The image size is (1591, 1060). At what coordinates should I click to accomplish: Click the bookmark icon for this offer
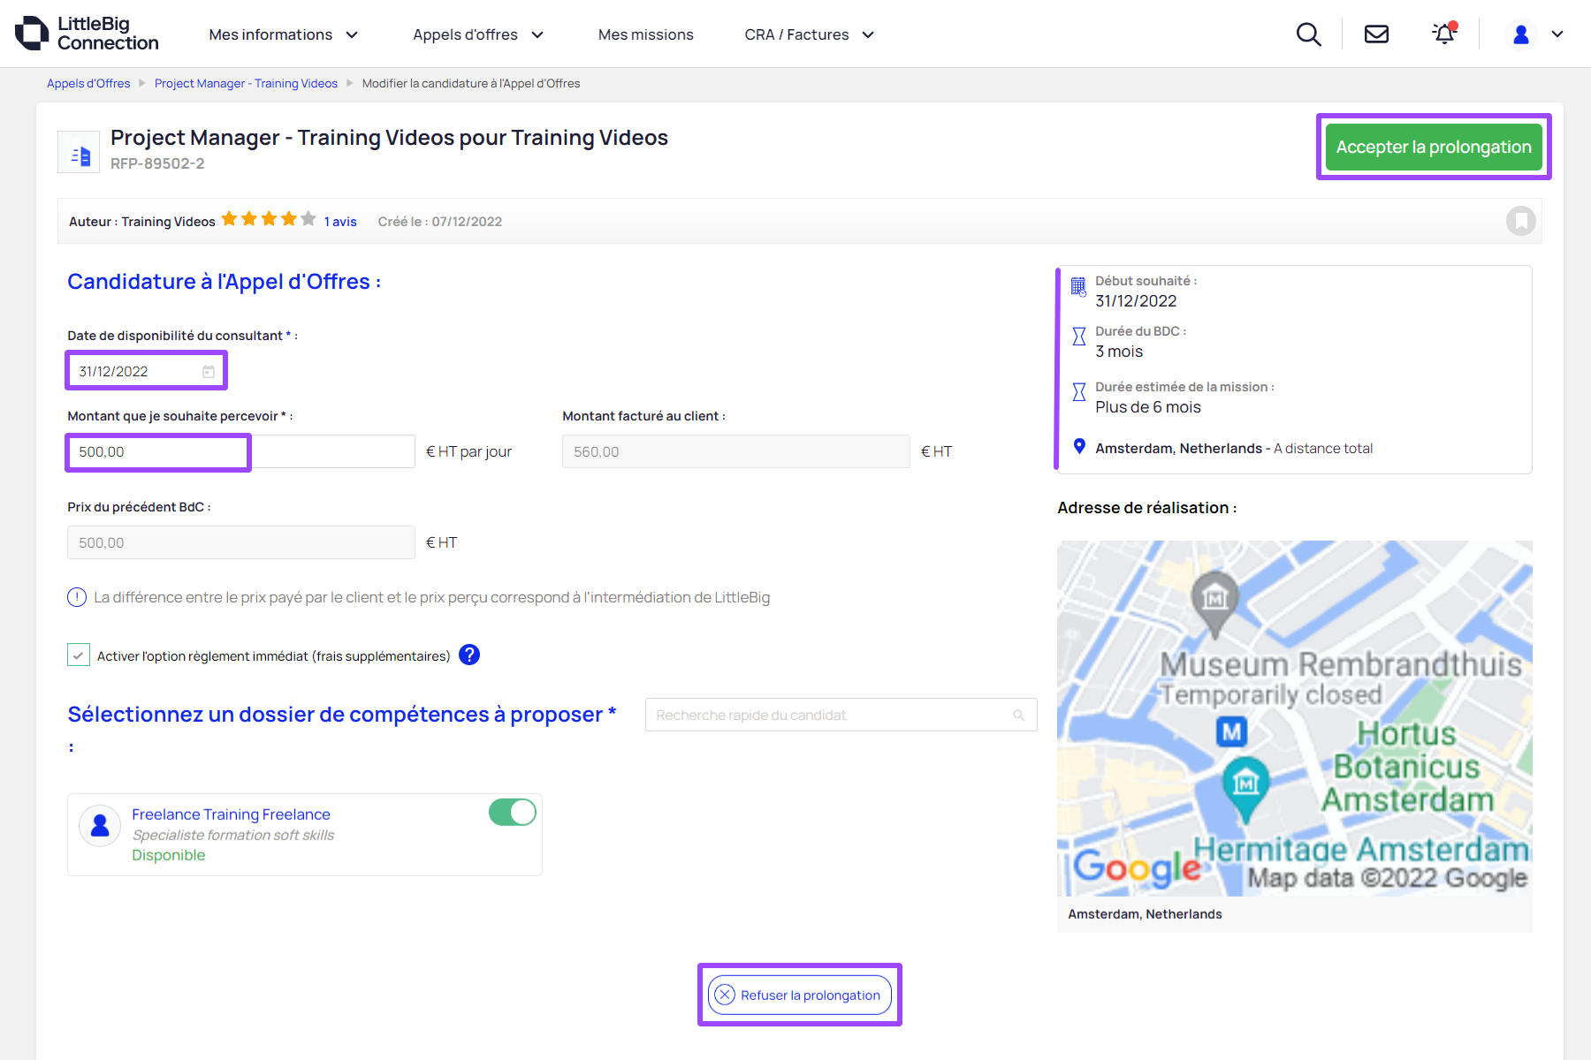(1521, 221)
